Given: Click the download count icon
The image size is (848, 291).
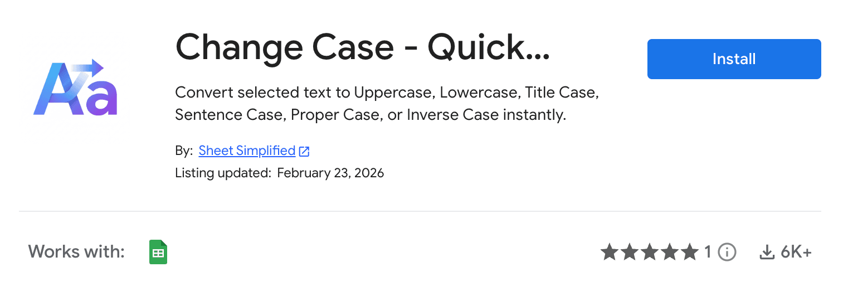Looking at the screenshot, I should coord(767,253).
